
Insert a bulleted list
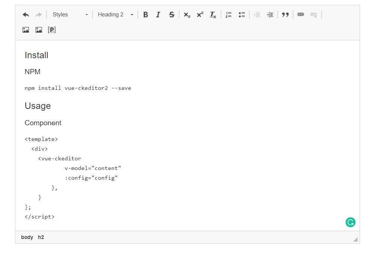click(x=242, y=15)
